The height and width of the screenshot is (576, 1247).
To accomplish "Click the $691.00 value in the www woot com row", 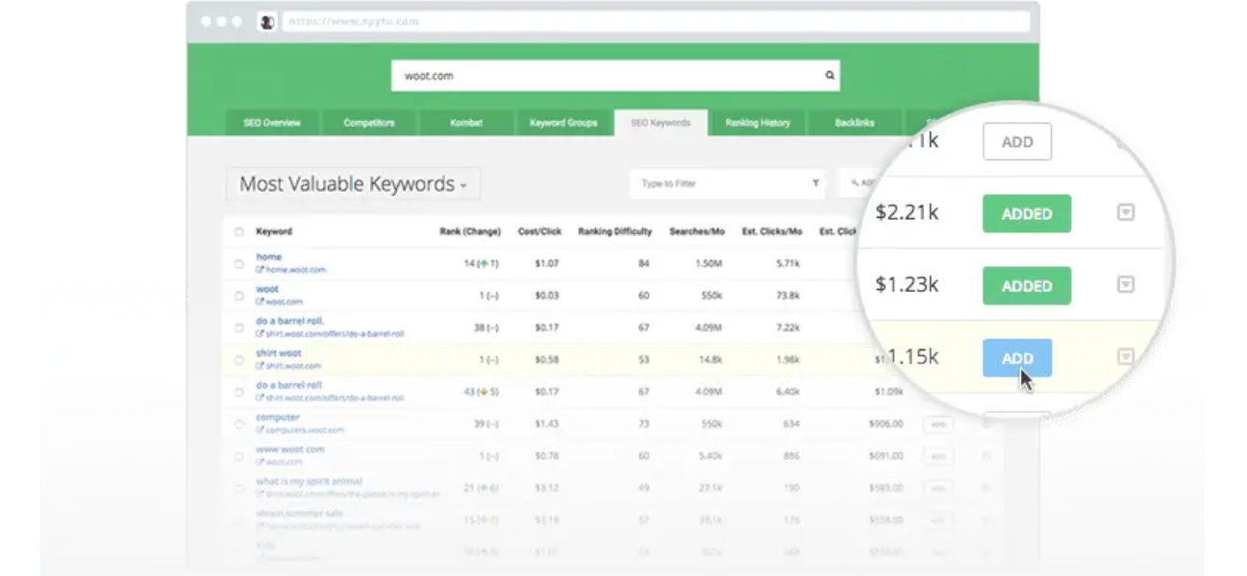I will (x=886, y=456).
